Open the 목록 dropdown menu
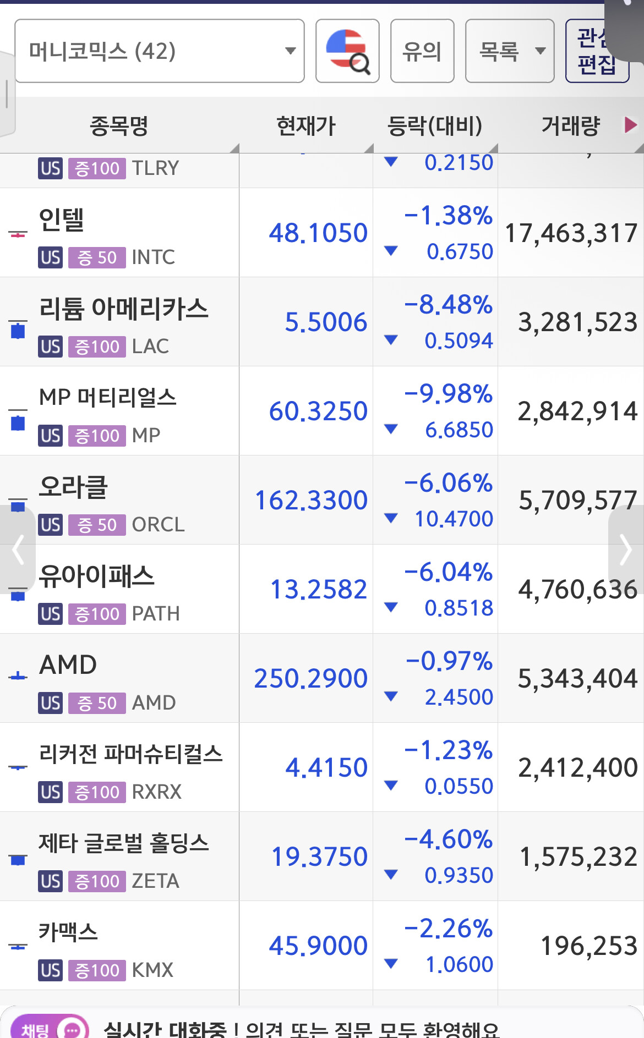Screen dimensions: 644x1038 point(510,51)
